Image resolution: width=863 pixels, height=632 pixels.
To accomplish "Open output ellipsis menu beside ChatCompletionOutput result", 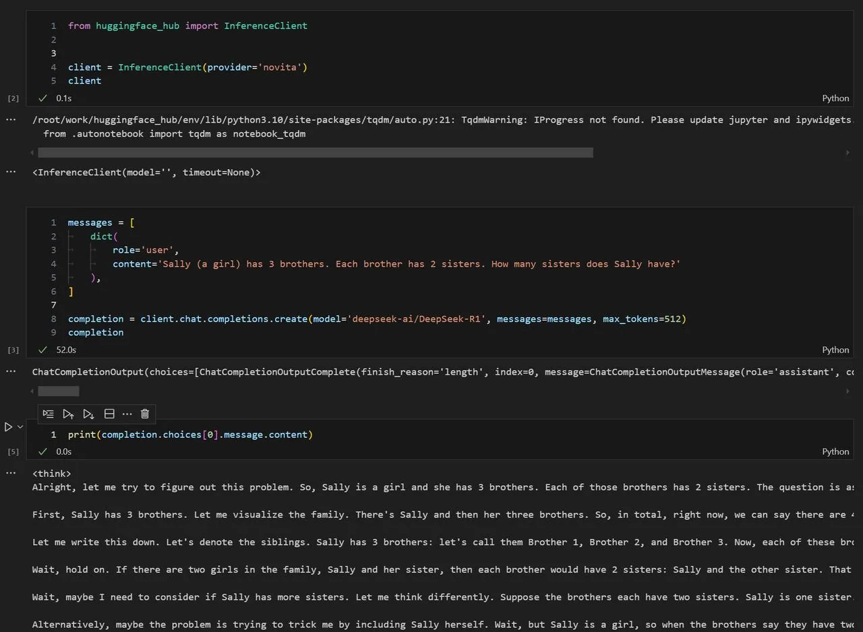I will (x=11, y=371).
